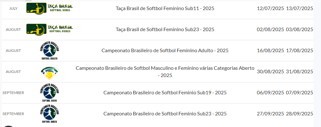Click the start date 06/09/2025
Screen dimensions: 321x127
(x=271, y=93)
